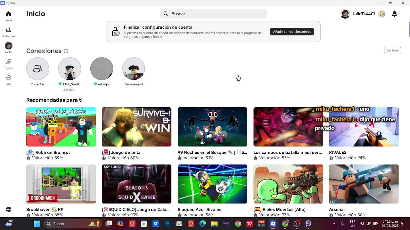Open the Arsenal game thumbnail
The height and width of the screenshot is (230, 410).
click(x=364, y=184)
